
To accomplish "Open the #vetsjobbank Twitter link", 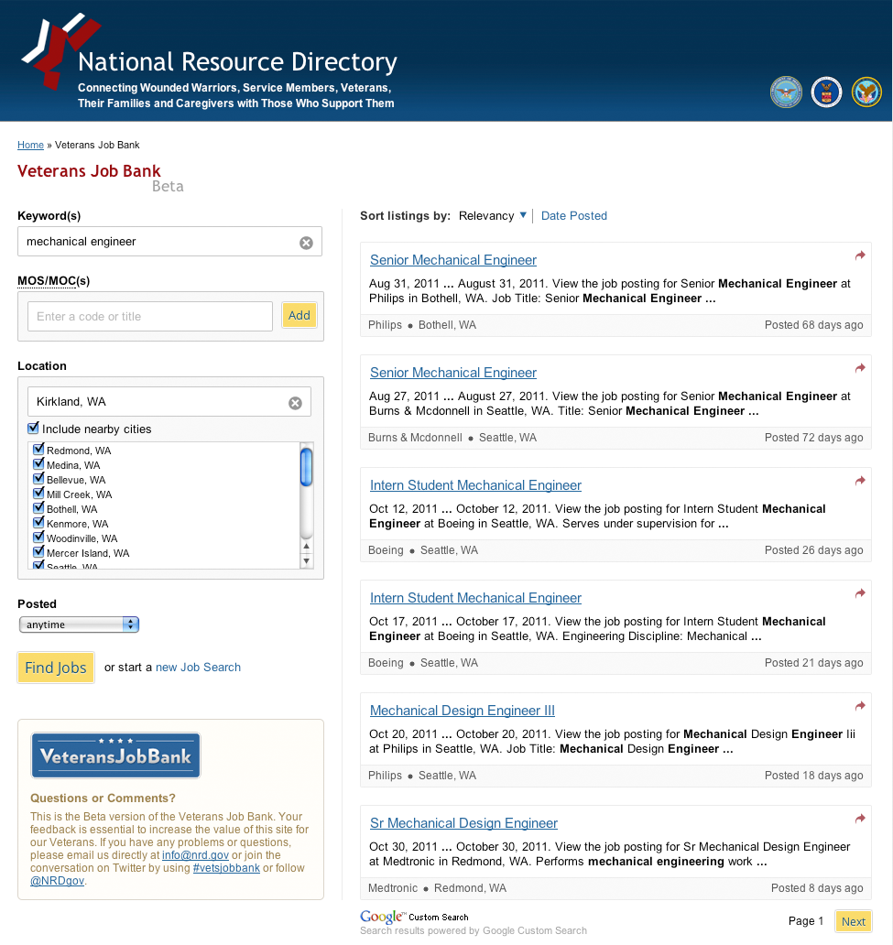I will pos(226,868).
